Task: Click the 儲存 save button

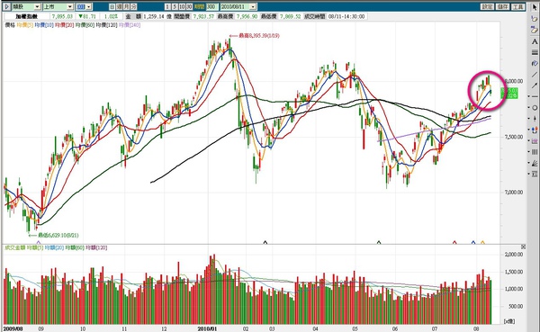Action: click(x=503, y=6)
